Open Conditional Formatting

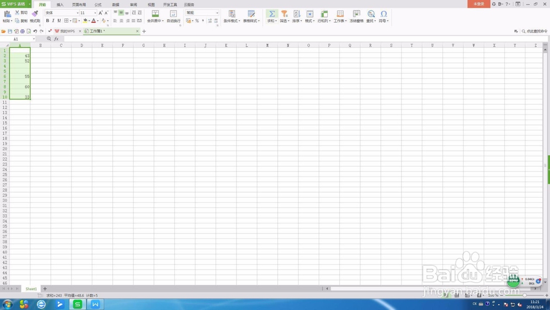click(232, 17)
